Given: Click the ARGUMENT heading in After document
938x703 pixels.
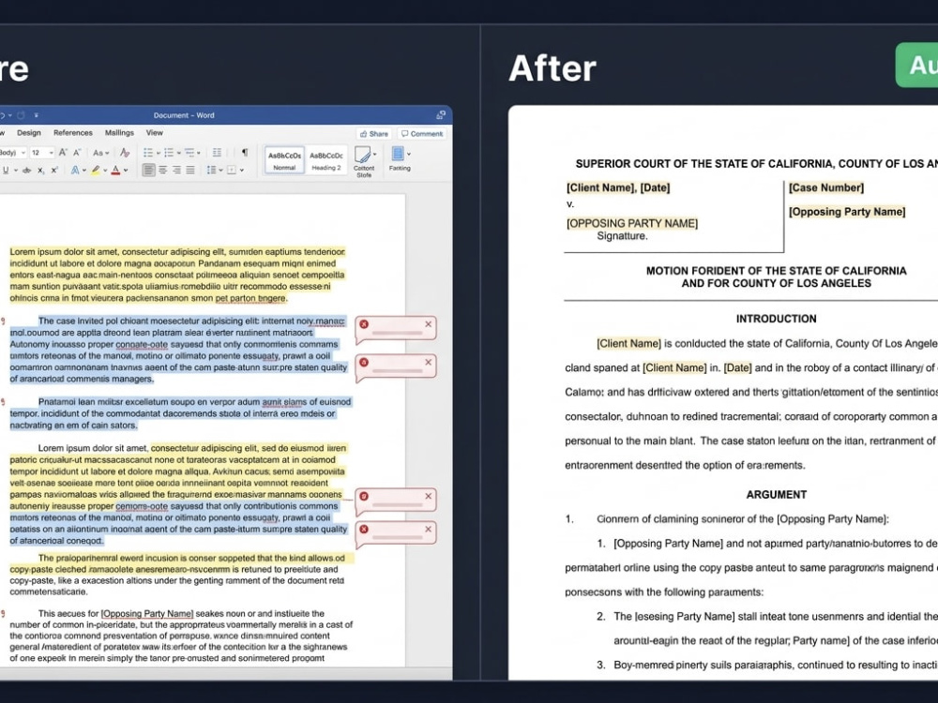Looking at the screenshot, I should tap(776, 494).
